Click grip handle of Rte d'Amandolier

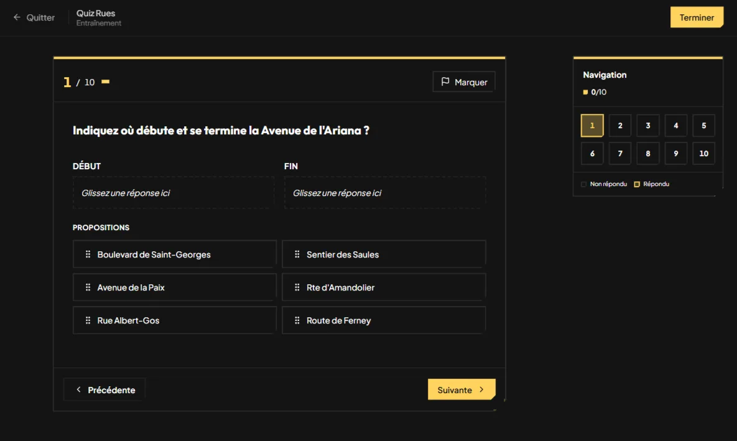click(297, 287)
